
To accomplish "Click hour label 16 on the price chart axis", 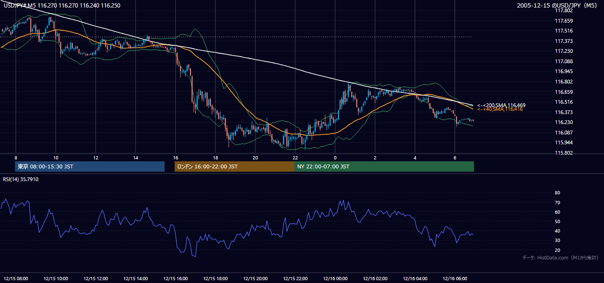I will 175,158.
